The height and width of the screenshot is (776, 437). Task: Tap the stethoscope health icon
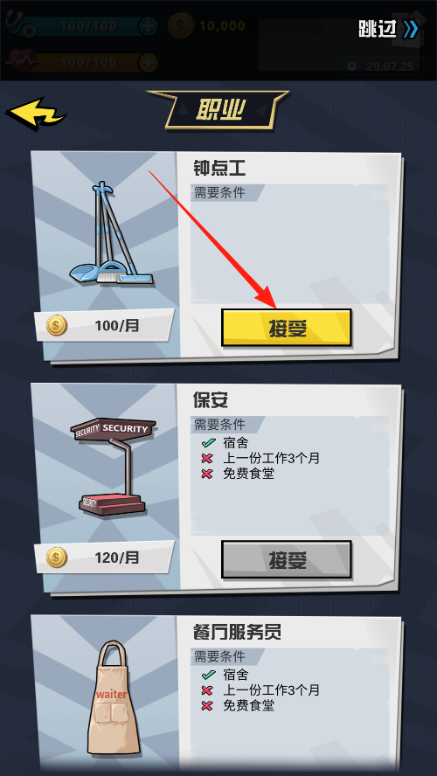21,24
